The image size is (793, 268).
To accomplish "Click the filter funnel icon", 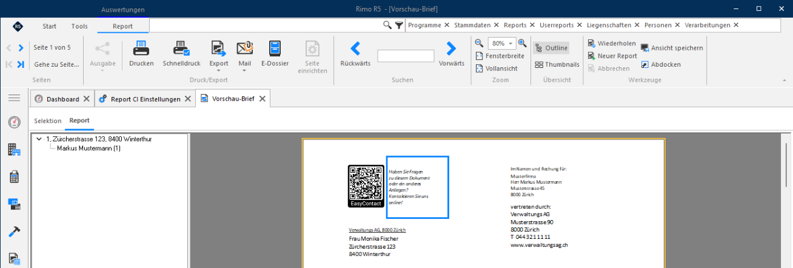I will 398,25.
